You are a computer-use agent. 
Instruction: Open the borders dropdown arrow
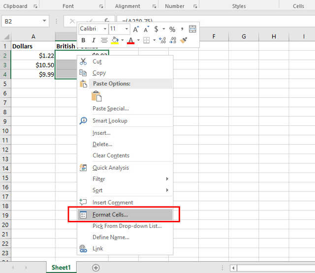tap(154, 40)
